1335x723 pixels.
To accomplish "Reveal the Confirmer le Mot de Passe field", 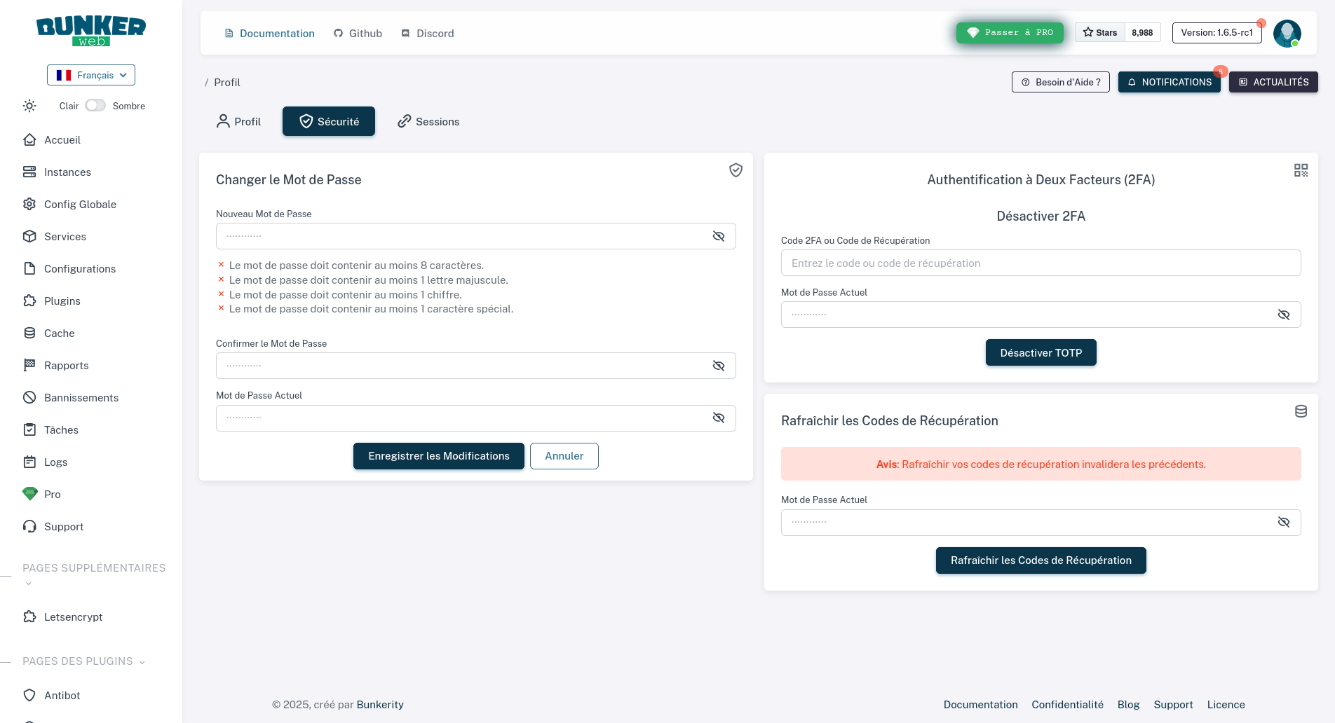I will click(x=719, y=366).
